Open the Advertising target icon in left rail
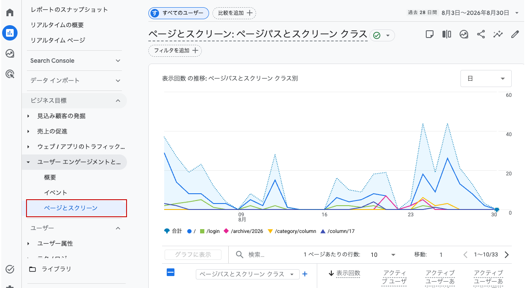 [10, 74]
